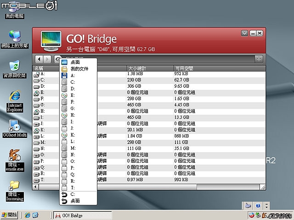Image resolution: width=294 pixels, height=220 pixels.
Task: Select drive D: in dropdown menu
Action: click(x=78, y=88)
